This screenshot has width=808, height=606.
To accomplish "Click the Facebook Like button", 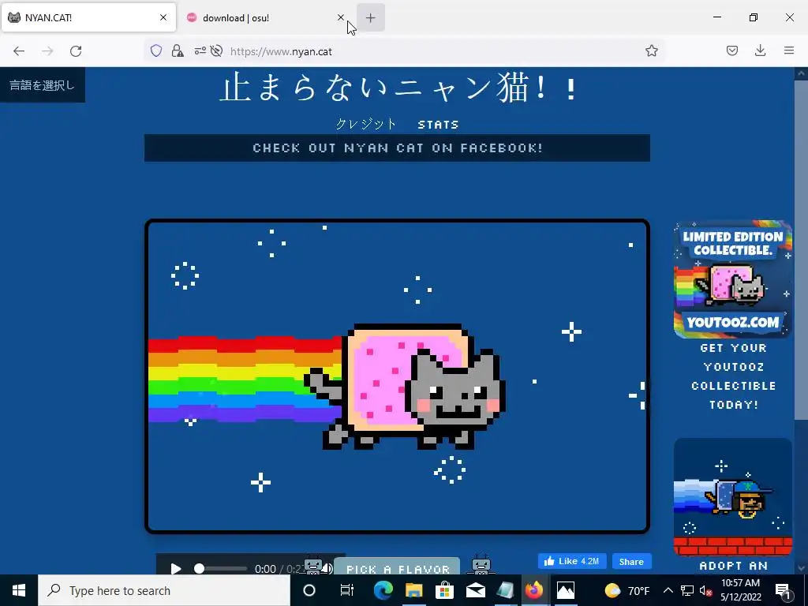I will click(572, 561).
